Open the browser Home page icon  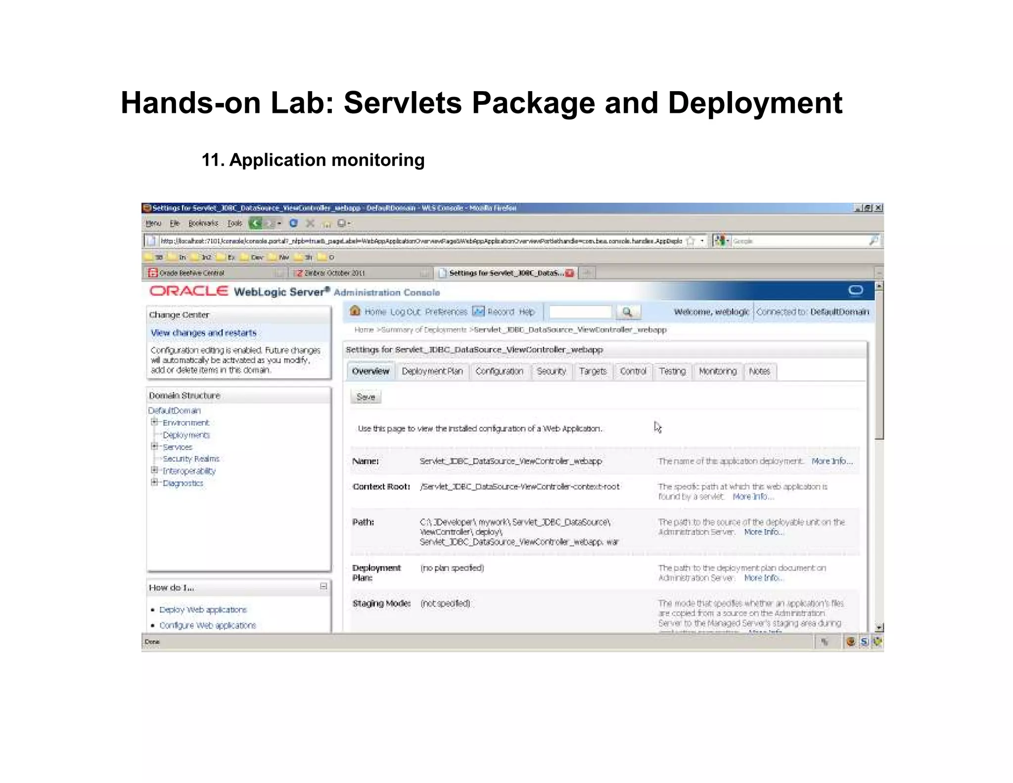pyautogui.click(x=326, y=224)
